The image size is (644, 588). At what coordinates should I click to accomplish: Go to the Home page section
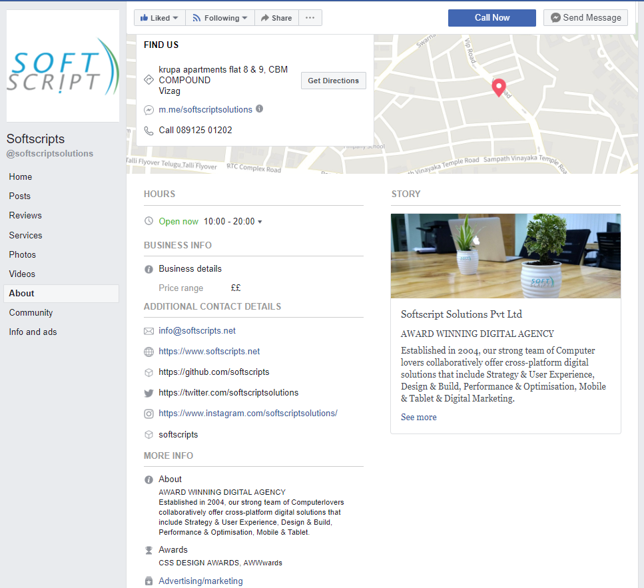click(21, 176)
